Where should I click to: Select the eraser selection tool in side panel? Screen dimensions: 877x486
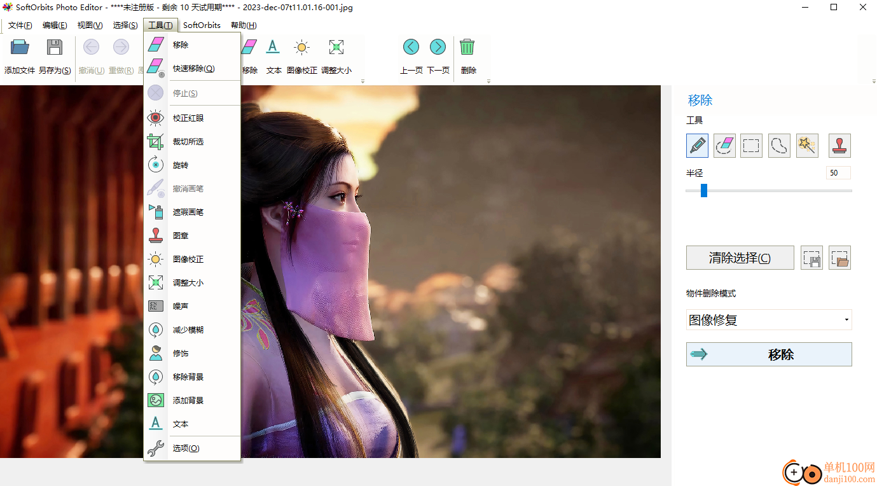[x=725, y=146]
